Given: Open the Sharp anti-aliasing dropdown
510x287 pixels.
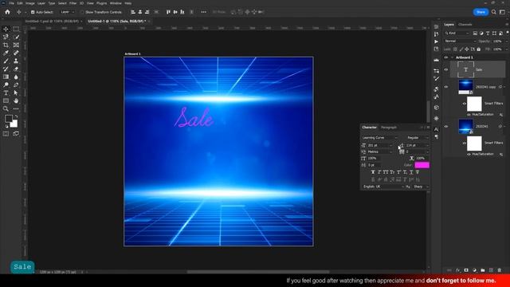Looking at the screenshot, I should coord(421,187).
